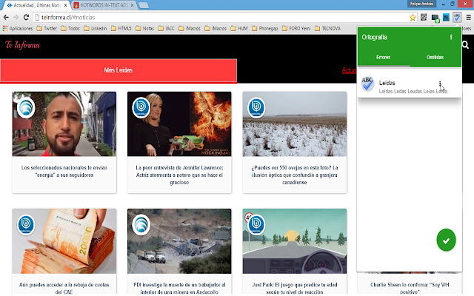Click the browser back arrow
This screenshot has width=474, height=296.
click(x=6, y=18)
